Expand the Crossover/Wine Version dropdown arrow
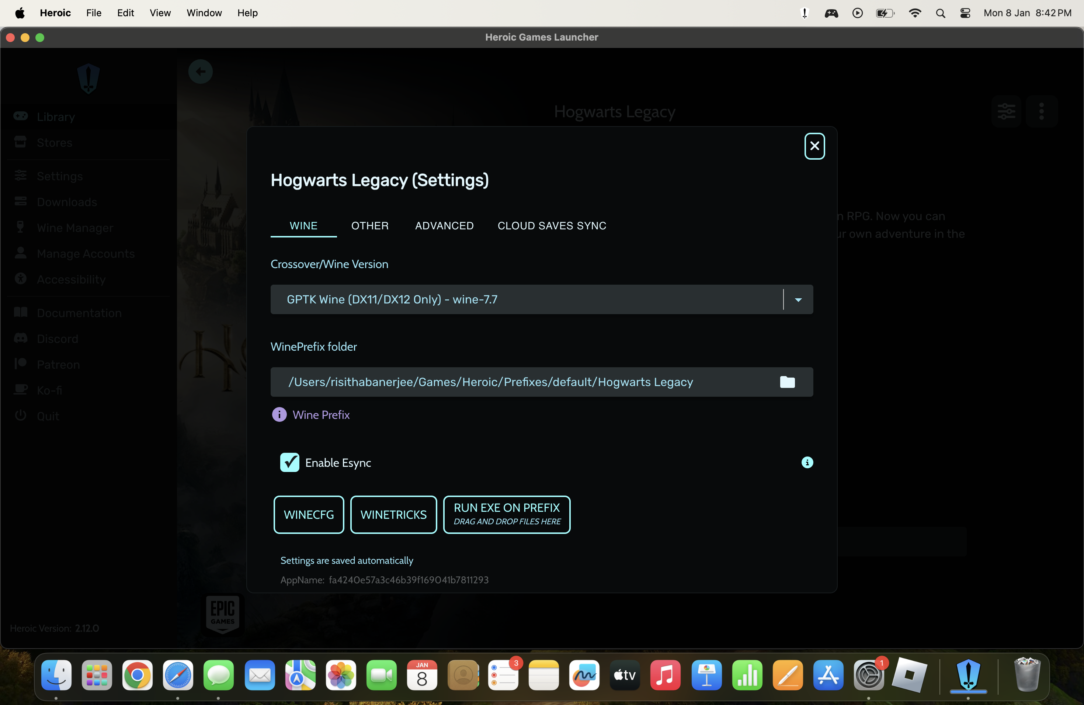This screenshot has width=1084, height=705. click(x=798, y=300)
